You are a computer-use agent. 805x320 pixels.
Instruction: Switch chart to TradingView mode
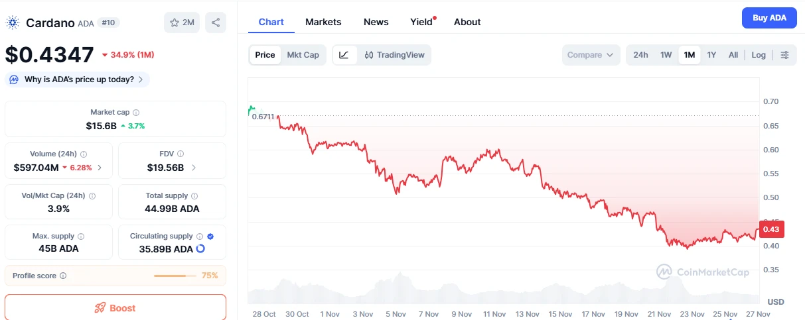click(394, 55)
